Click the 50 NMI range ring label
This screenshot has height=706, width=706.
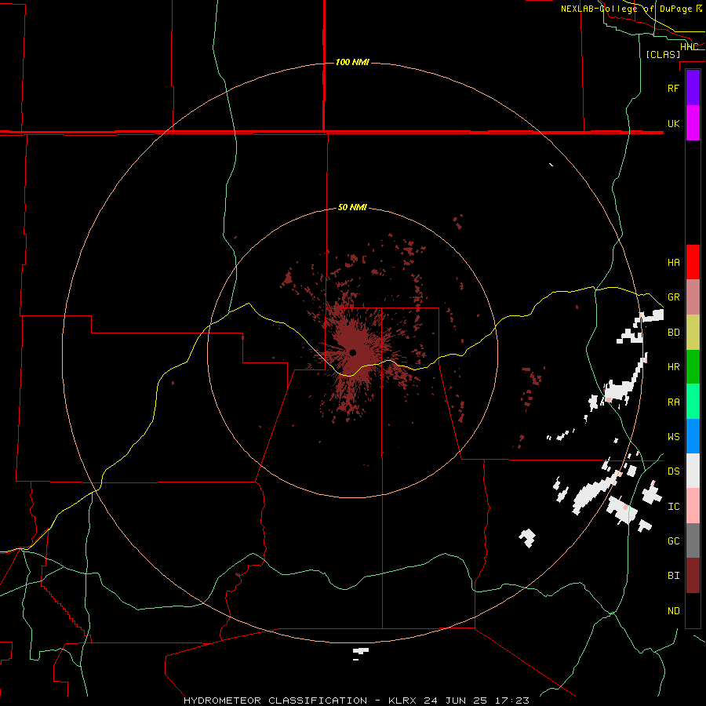pos(352,208)
